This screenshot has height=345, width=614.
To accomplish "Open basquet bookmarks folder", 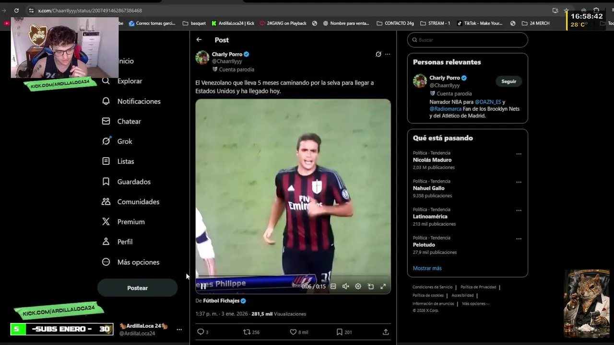I will tap(194, 23).
